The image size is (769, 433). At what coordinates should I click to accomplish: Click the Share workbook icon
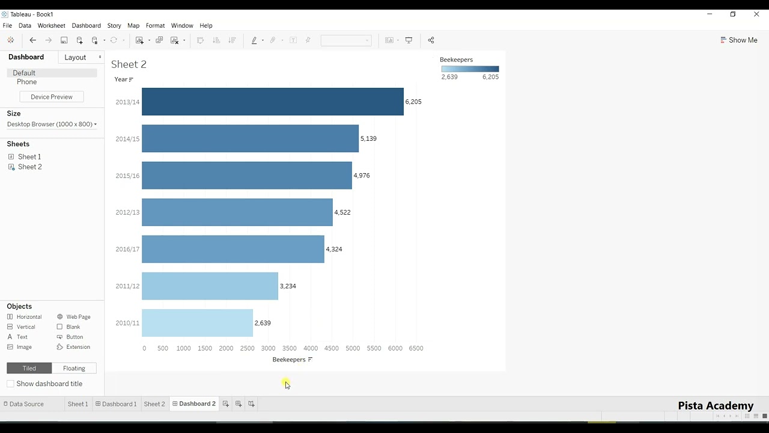click(431, 40)
